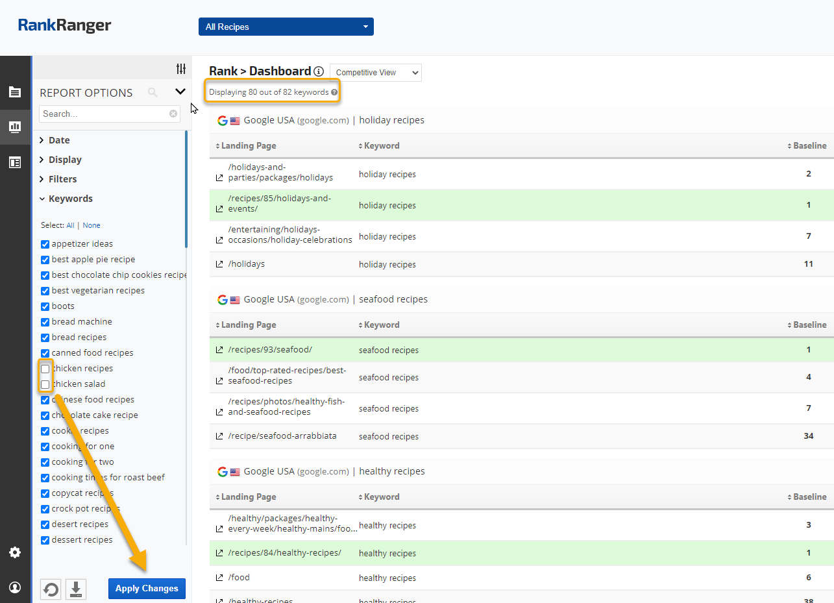Sort first table by Baseline column
This screenshot has height=603, width=834.
pyautogui.click(x=809, y=146)
